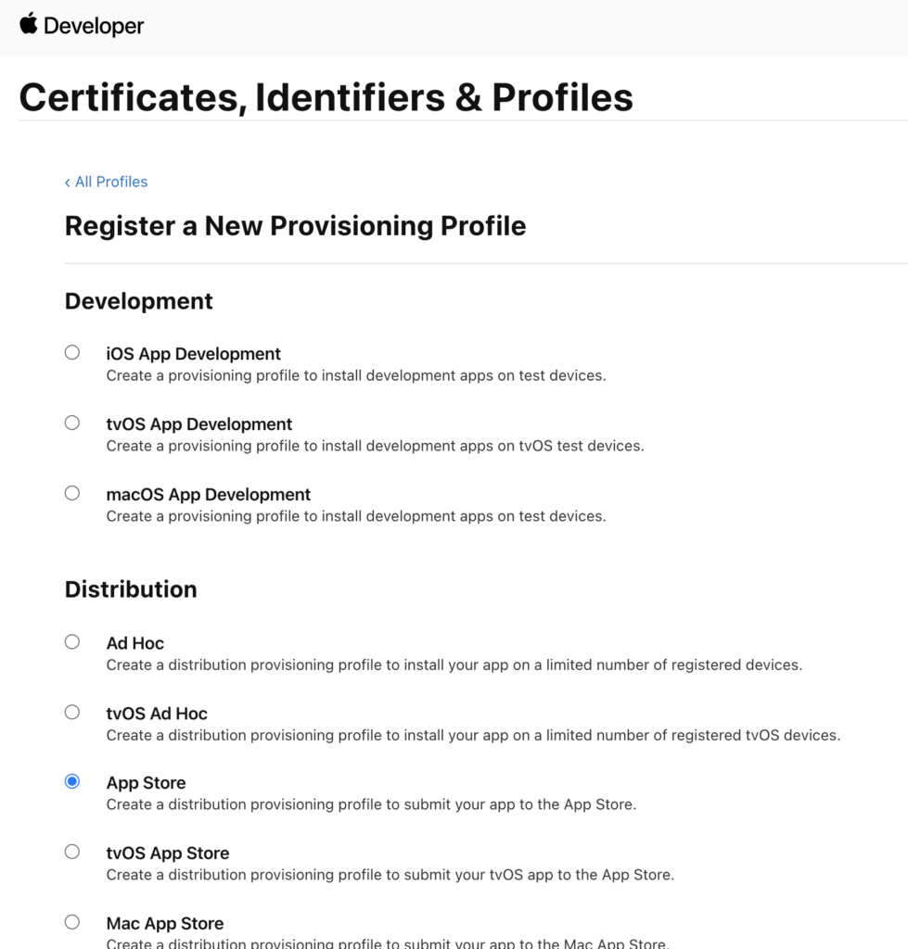Click the Mac App Store label
The height and width of the screenshot is (949, 908).
pyautogui.click(x=165, y=924)
